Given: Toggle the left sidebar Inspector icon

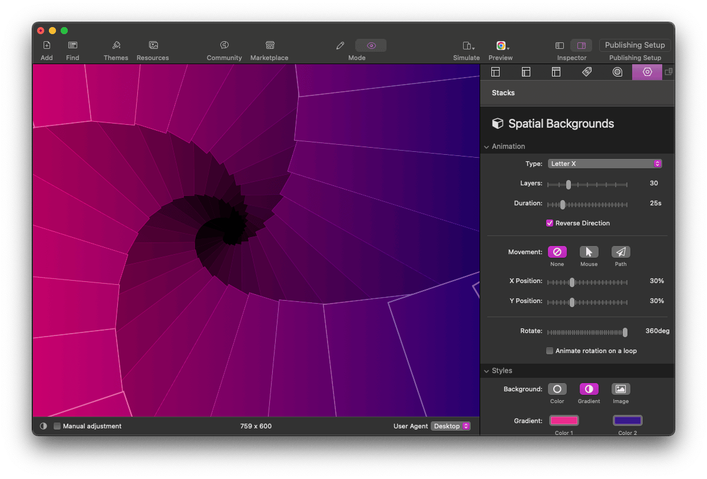Looking at the screenshot, I should tap(560, 45).
